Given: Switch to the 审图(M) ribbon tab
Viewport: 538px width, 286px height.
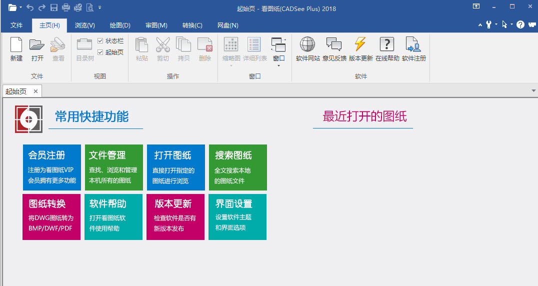Looking at the screenshot, I should point(156,25).
